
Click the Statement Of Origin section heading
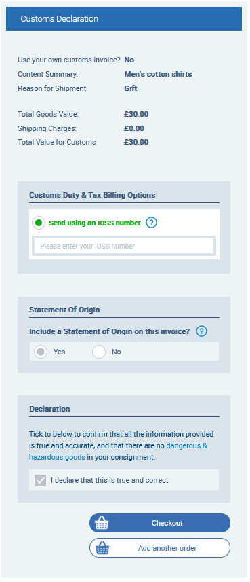[x=64, y=310]
